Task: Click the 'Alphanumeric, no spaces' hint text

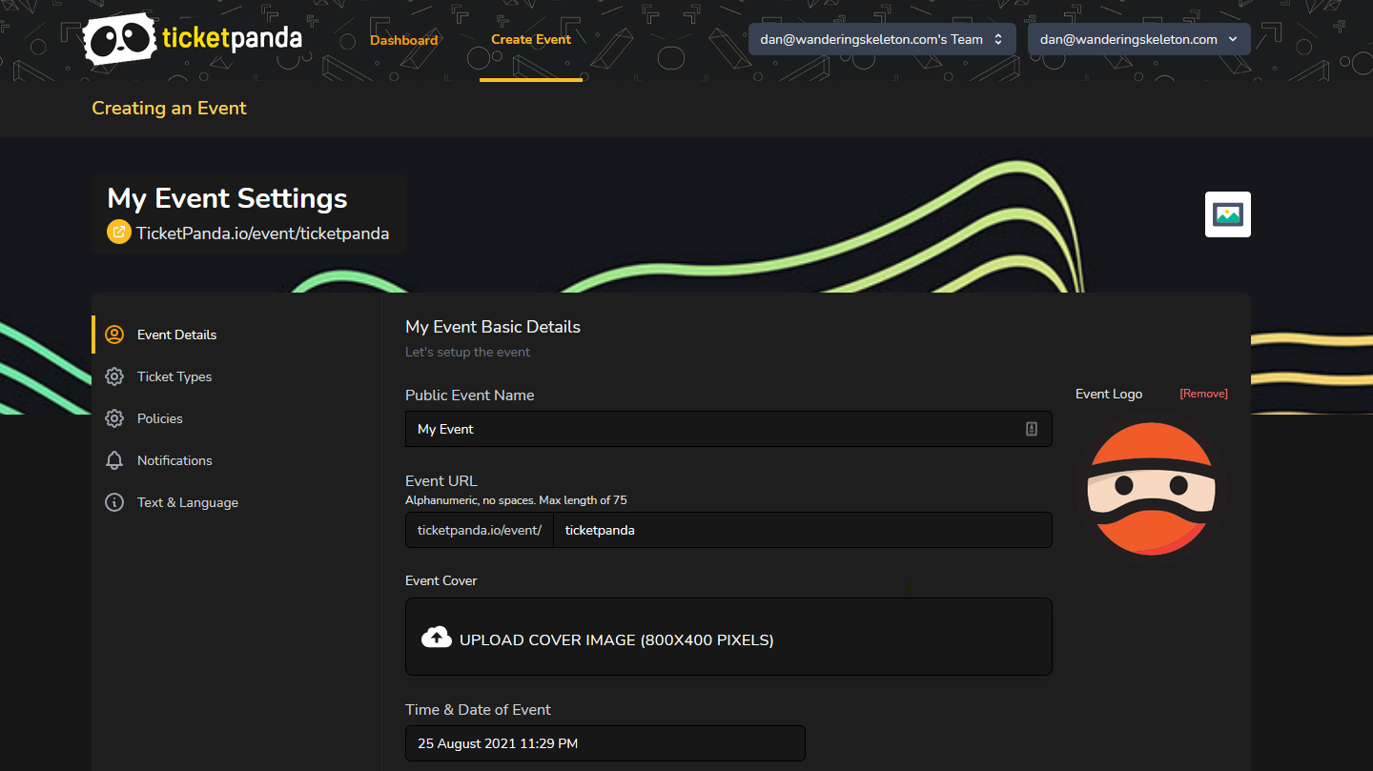Action: coord(516,500)
